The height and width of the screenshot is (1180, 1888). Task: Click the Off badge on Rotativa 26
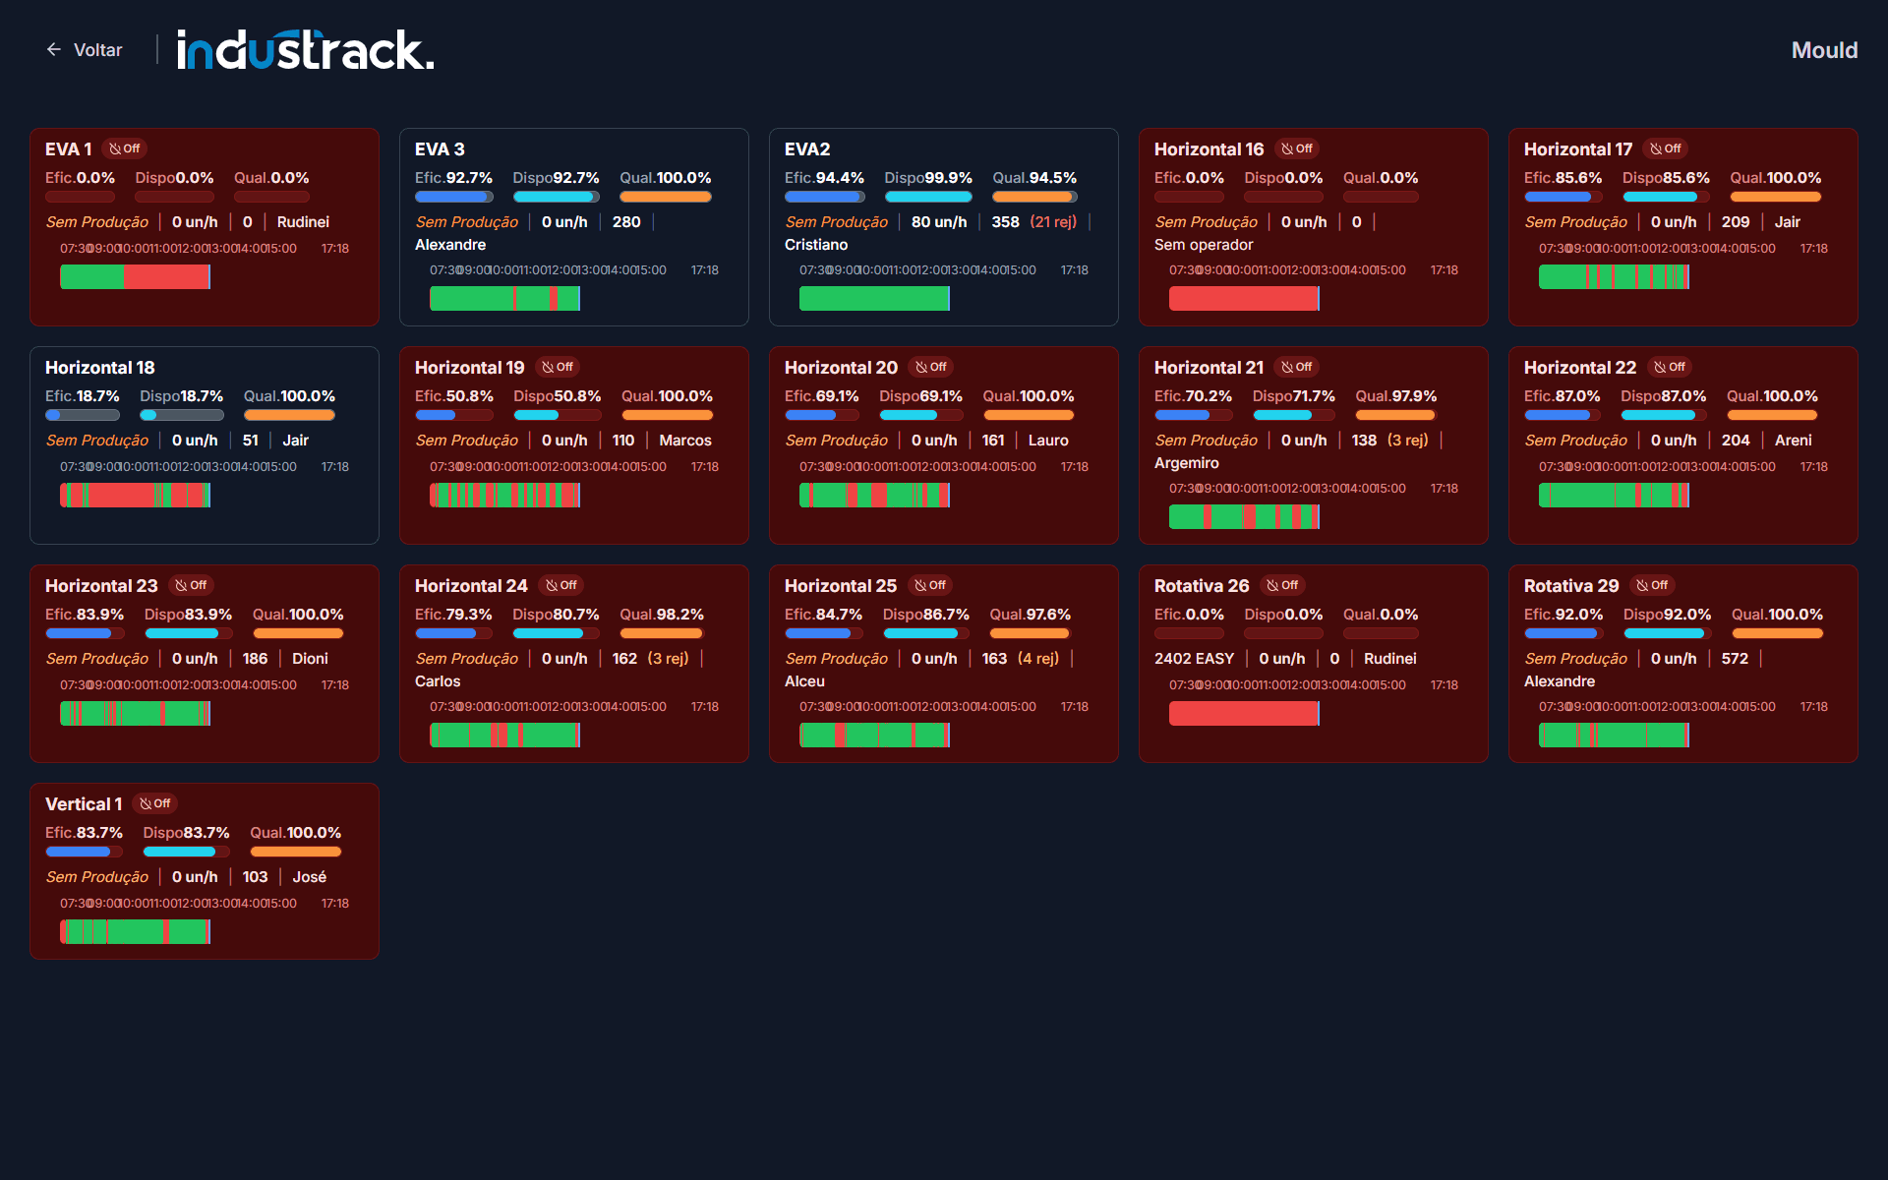click(1282, 585)
